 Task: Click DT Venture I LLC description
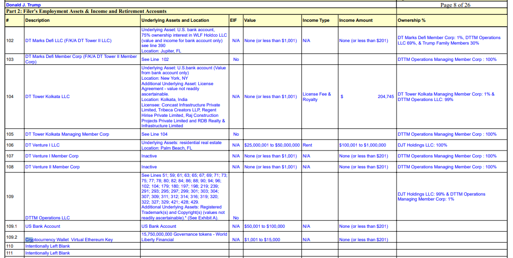coord(43,145)
